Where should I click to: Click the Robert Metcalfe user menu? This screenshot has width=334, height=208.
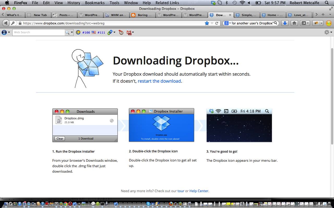304,3
